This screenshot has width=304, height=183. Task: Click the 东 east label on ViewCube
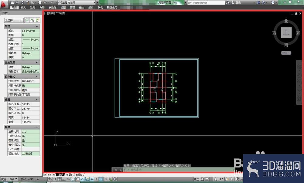[298, 33]
